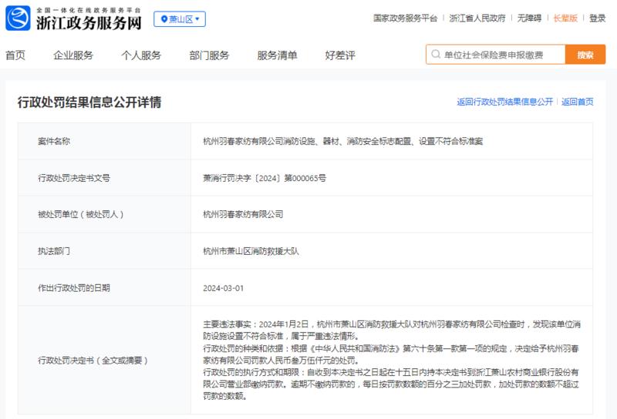Focus the 单位社会保险费申报缴费 search field
This screenshot has width=617, height=419.
click(496, 54)
